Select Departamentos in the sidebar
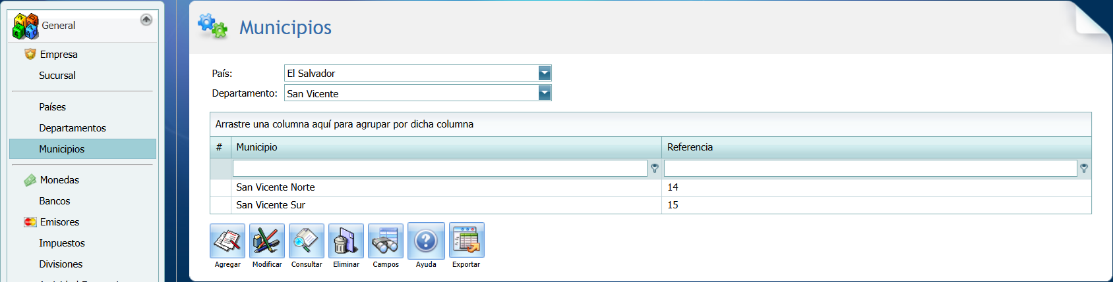This screenshot has width=1113, height=282. coord(73,128)
